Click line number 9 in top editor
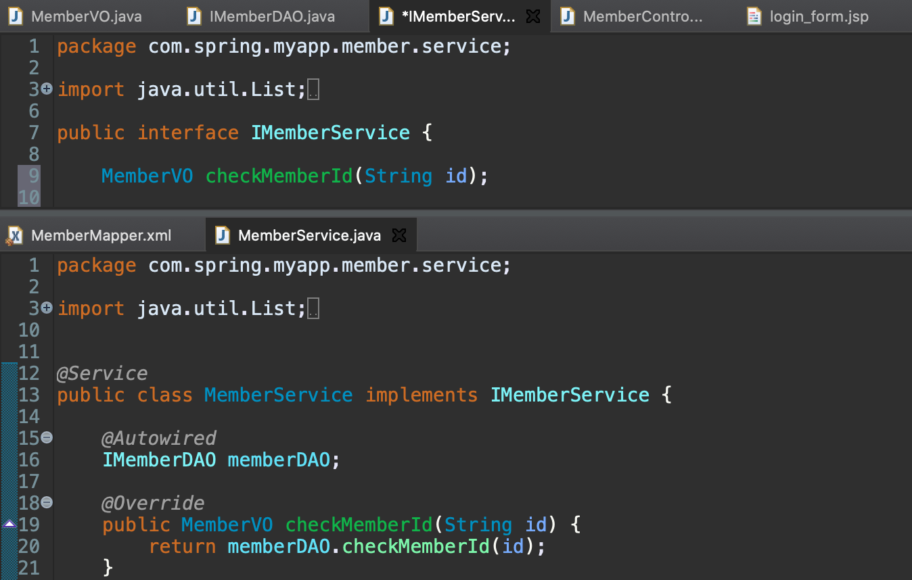This screenshot has width=912, height=580. pos(34,176)
